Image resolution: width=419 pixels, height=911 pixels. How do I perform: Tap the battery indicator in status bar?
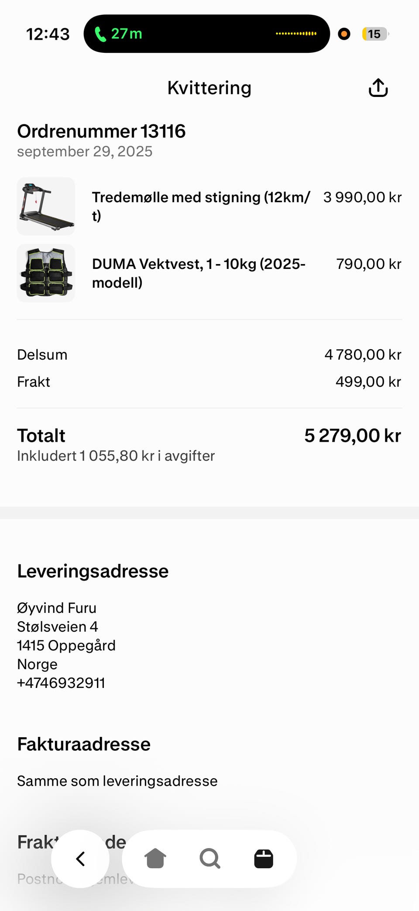pos(375,34)
